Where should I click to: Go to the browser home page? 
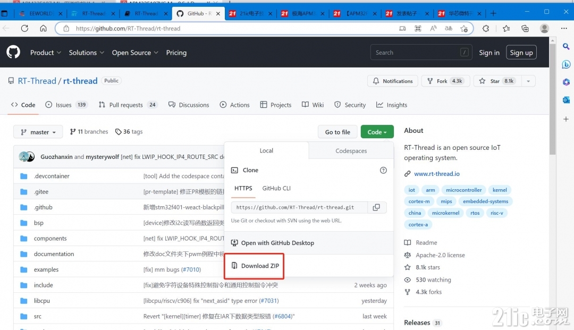click(x=43, y=28)
